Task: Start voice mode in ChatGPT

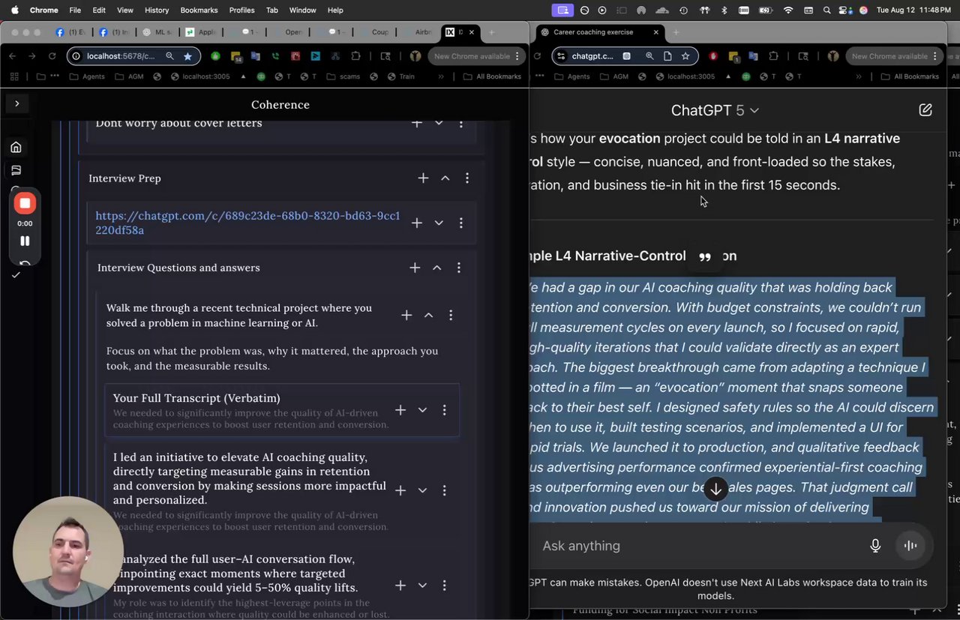Action: click(910, 546)
